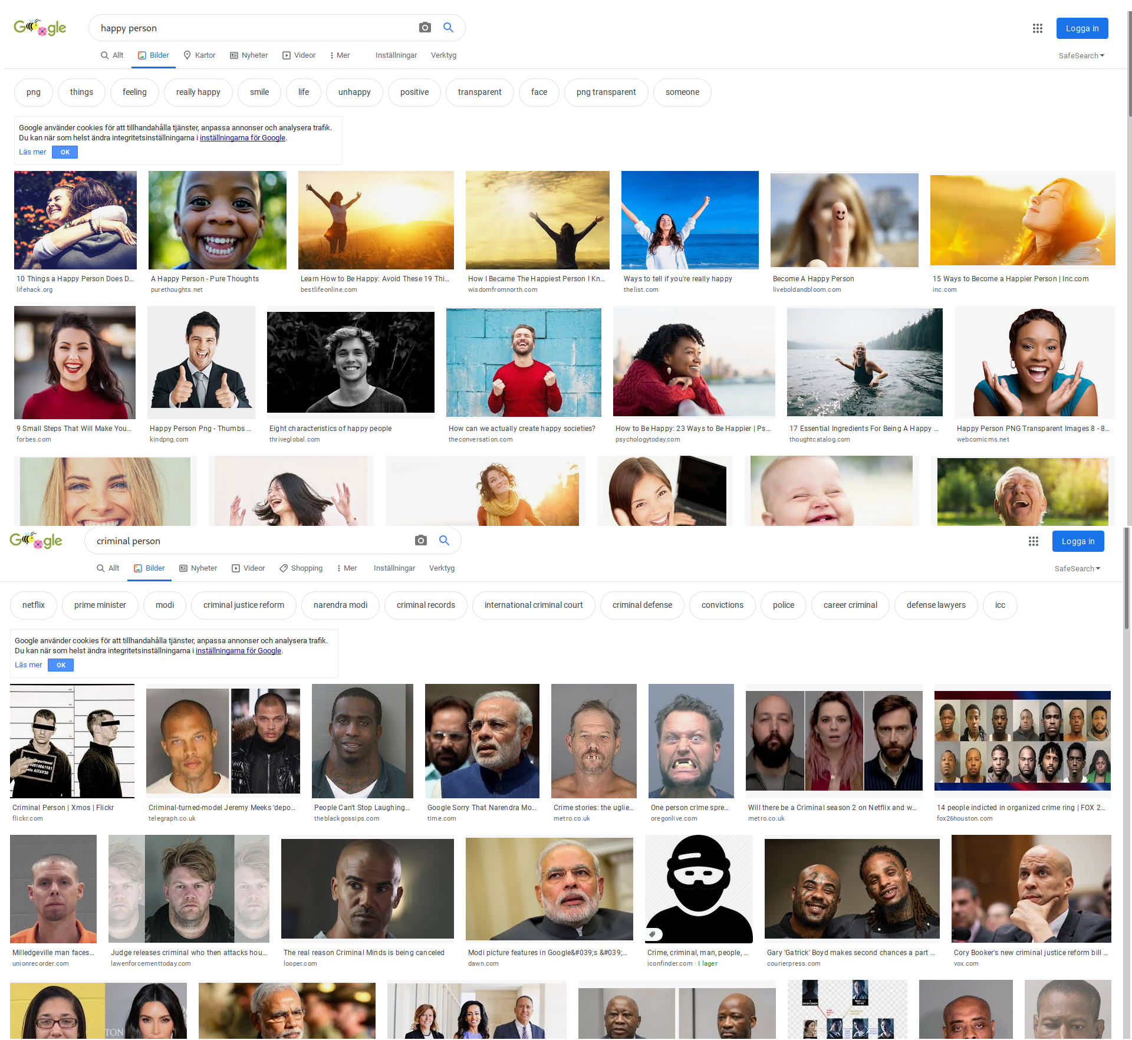Click looper.com source link
The height and width of the screenshot is (1040, 1132).
click(x=300, y=964)
